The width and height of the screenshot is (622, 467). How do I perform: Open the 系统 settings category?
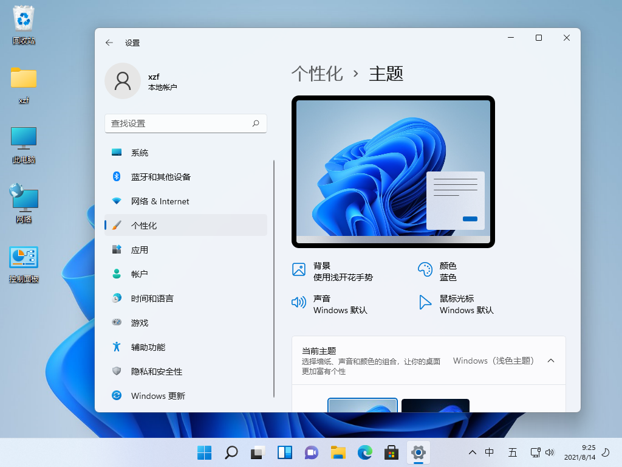pos(186,153)
